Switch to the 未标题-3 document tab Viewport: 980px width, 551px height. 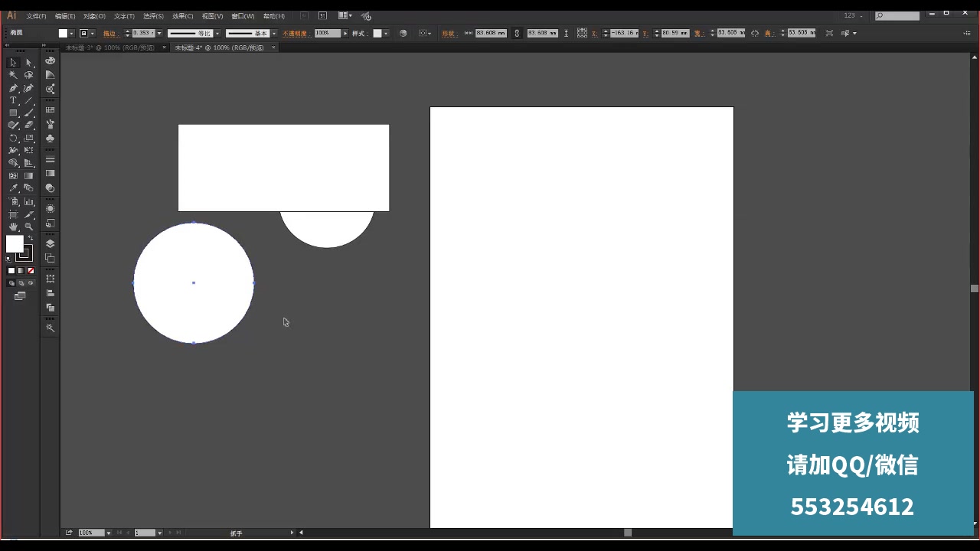pos(109,47)
